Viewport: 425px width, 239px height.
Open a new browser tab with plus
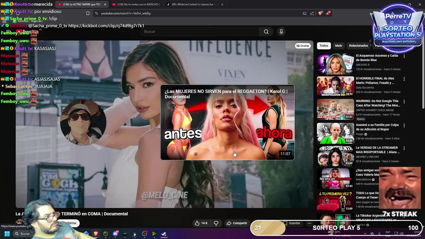222,4
